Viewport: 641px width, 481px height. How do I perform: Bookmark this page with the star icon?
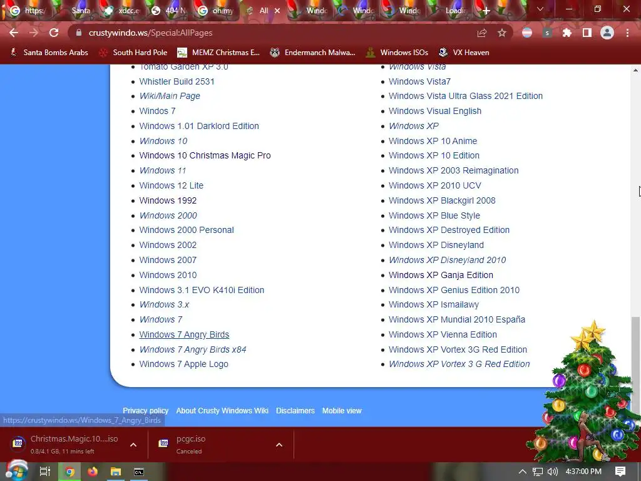(502, 33)
